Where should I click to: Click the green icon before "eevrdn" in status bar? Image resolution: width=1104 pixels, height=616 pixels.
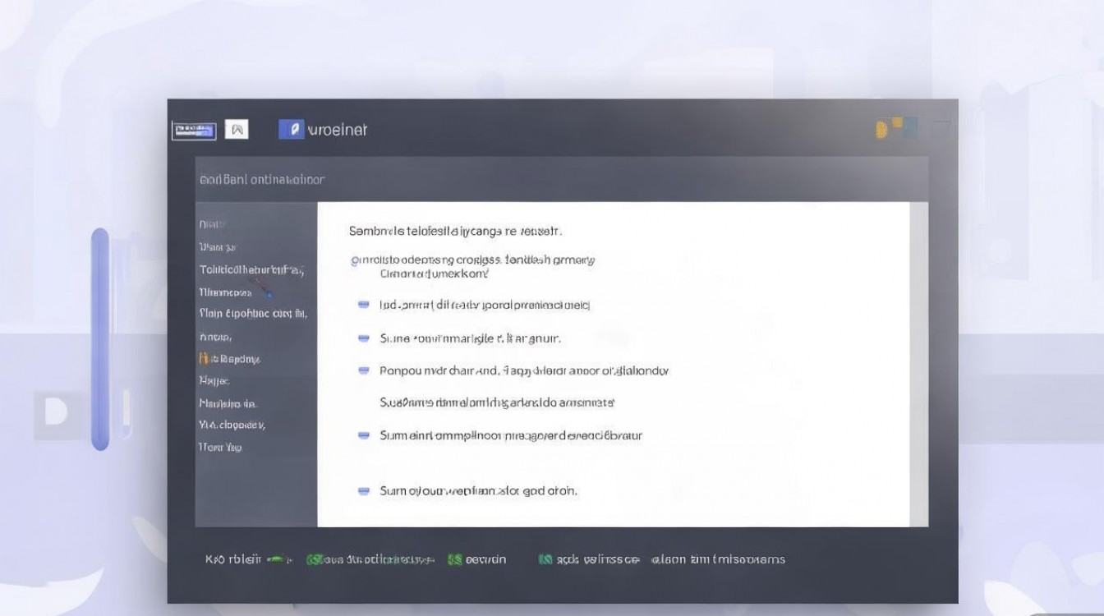(x=454, y=559)
